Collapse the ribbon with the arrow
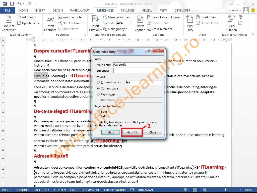The width and height of the screenshot is (257, 193). pos(253,34)
